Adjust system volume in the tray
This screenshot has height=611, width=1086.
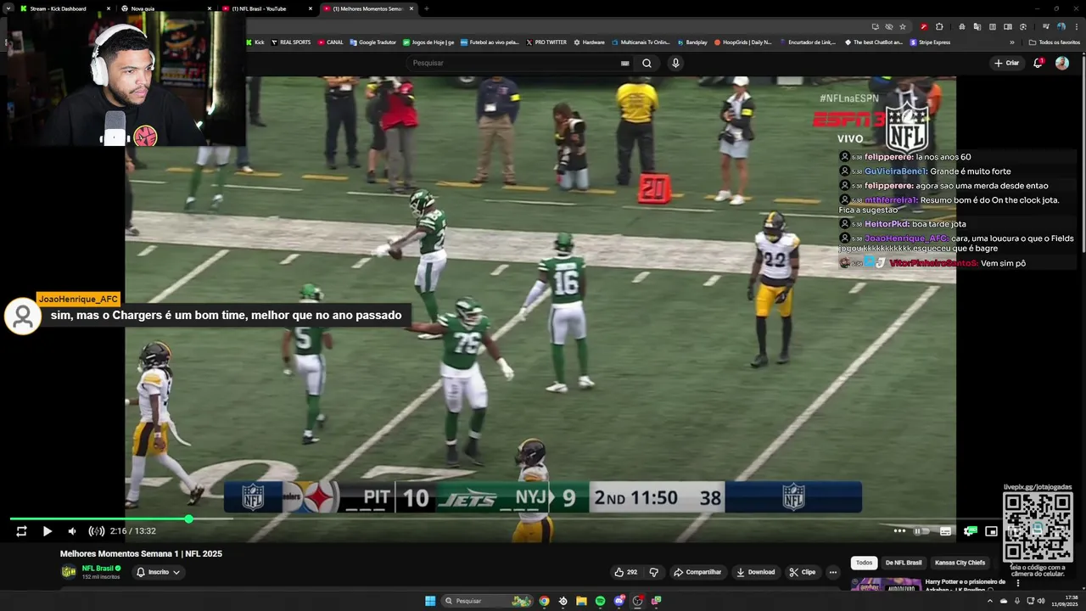1041,601
